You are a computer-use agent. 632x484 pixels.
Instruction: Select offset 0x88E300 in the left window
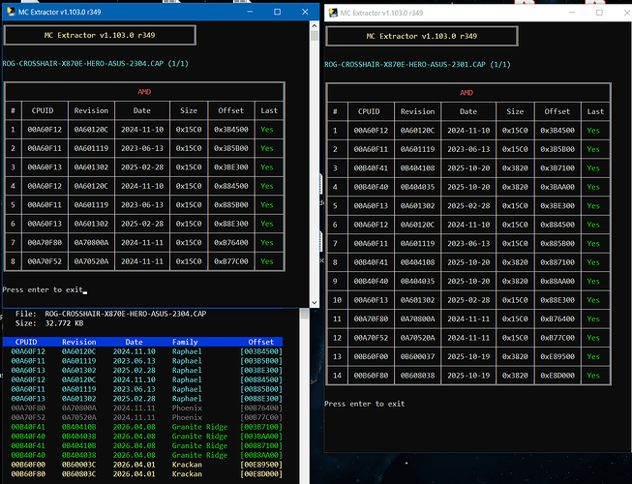pyautogui.click(x=231, y=224)
